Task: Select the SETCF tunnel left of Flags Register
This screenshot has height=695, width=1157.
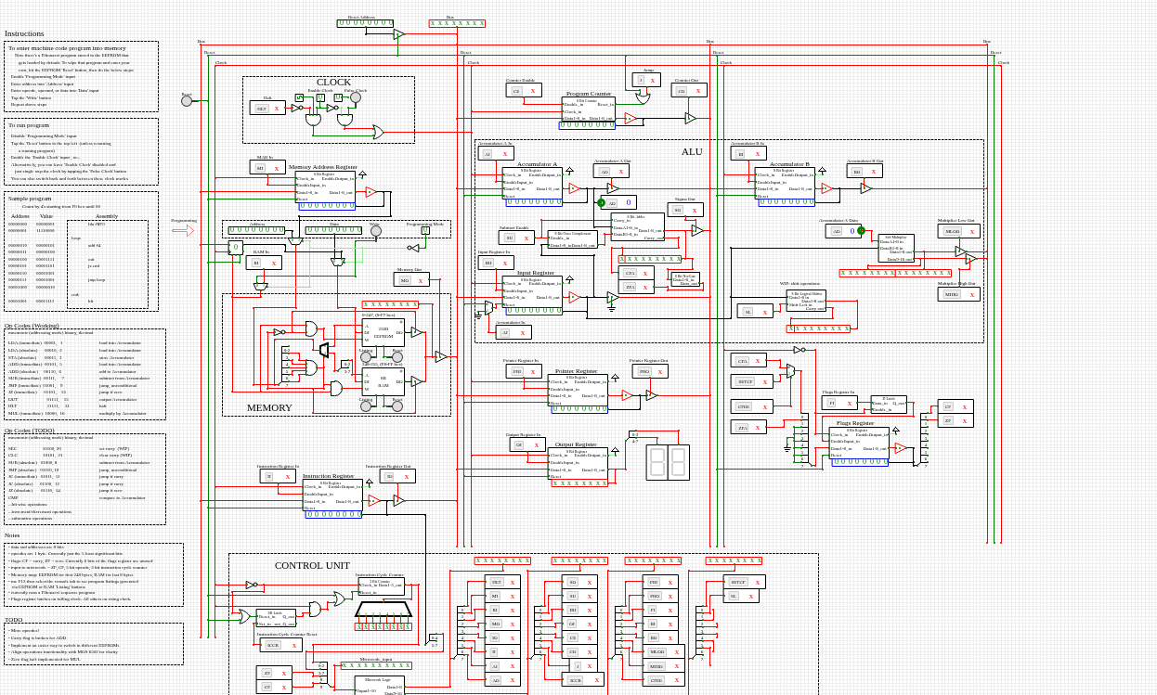Action: click(x=752, y=381)
